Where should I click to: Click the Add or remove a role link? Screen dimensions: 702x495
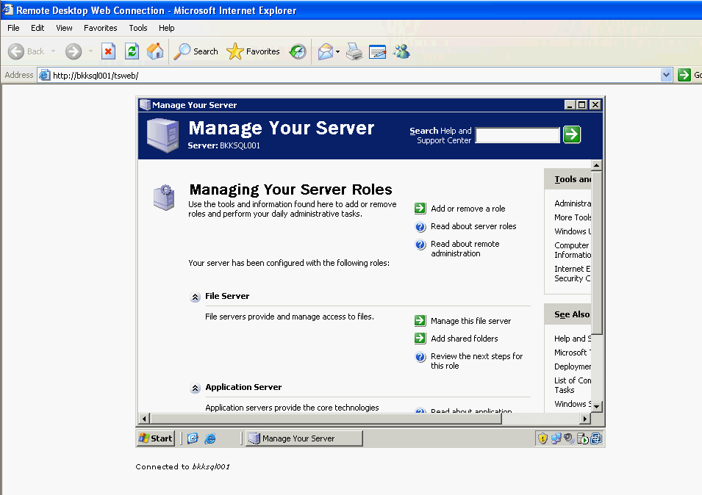coord(468,209)
